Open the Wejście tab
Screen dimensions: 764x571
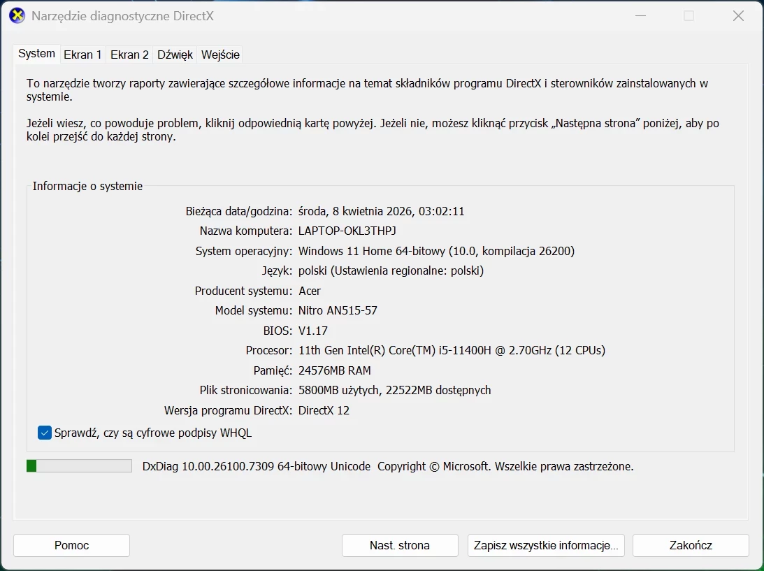(x=219, y=54)
